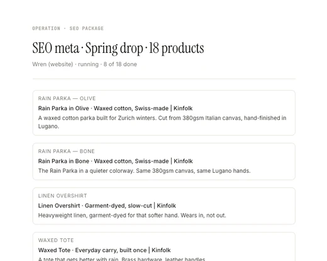Click the quieter colorway description
The image size is (327, 261).
pos(144,171)
